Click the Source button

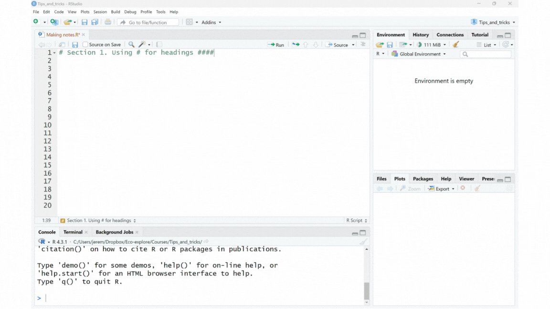click(337, 45)
